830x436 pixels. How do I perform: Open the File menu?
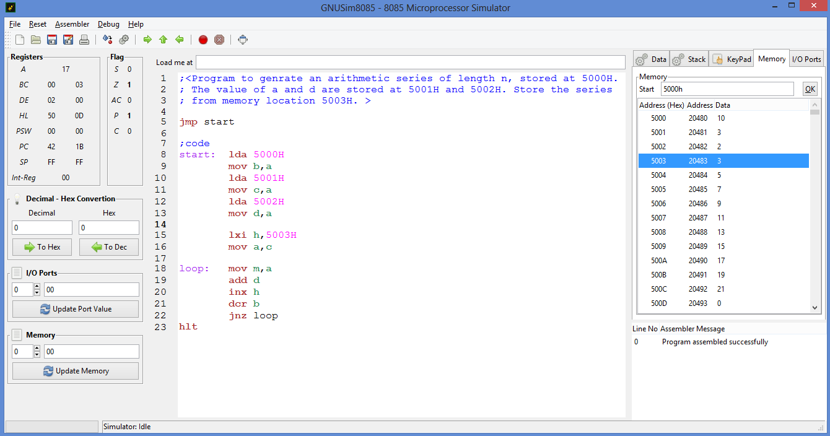(15, 24)
